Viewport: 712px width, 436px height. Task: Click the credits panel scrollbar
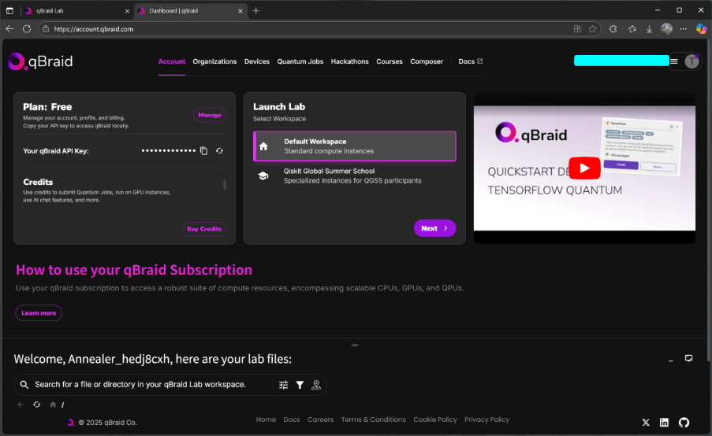[x=224, y=184]
